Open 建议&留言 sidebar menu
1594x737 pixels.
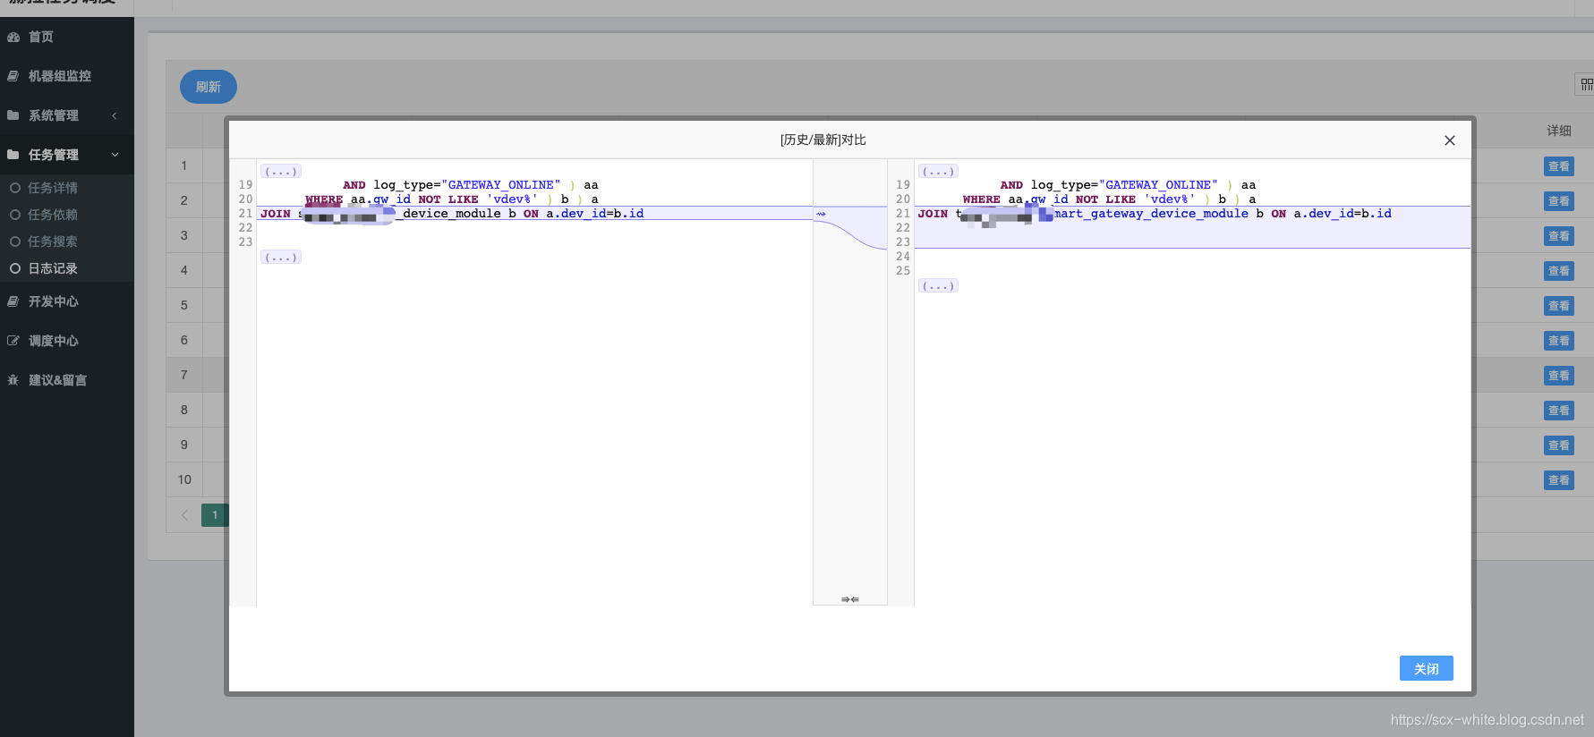[x=57, y=380]
